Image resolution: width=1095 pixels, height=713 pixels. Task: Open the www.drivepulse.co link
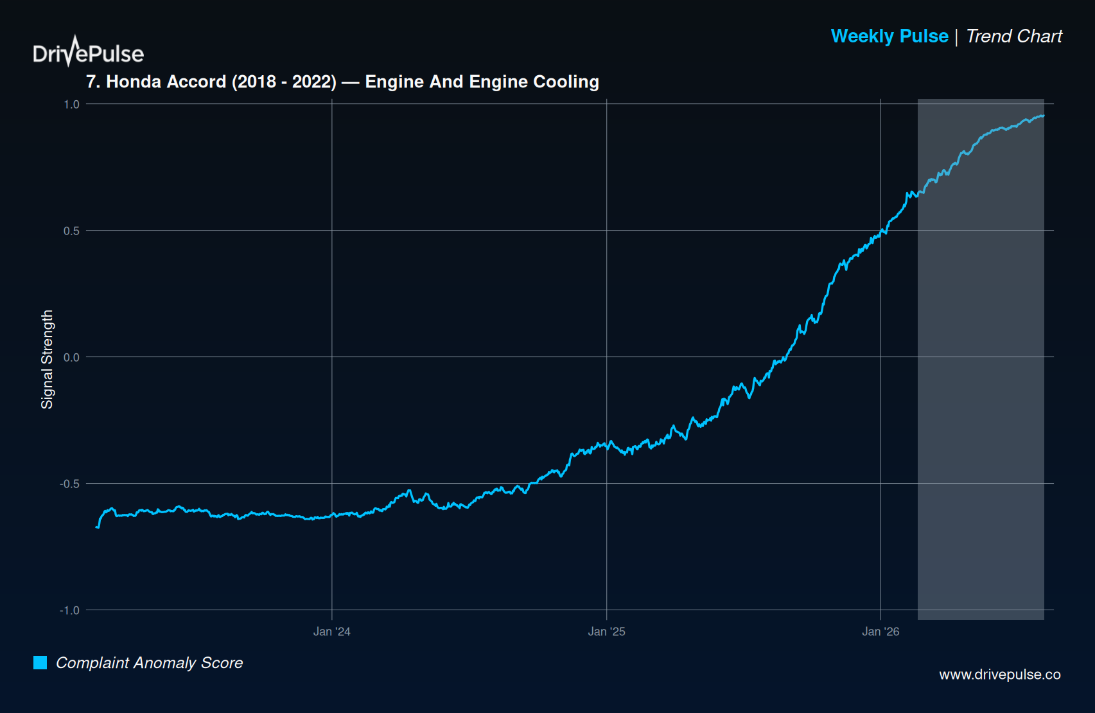(1000, 674)
